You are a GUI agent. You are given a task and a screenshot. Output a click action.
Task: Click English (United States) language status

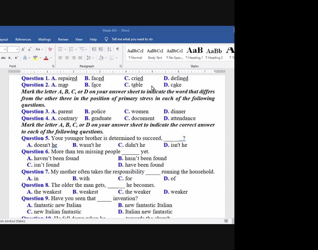pos(12,221)
